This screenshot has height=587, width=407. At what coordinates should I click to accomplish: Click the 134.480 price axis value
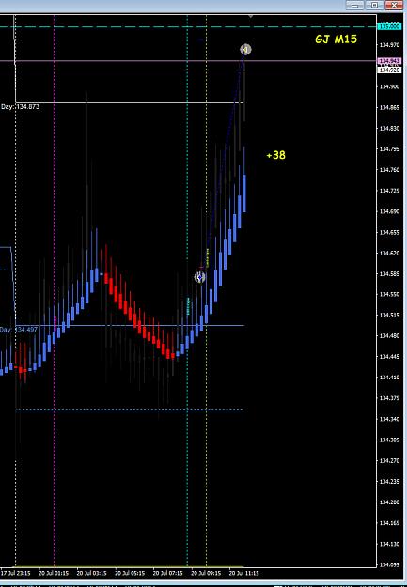[x=389, y=336]
